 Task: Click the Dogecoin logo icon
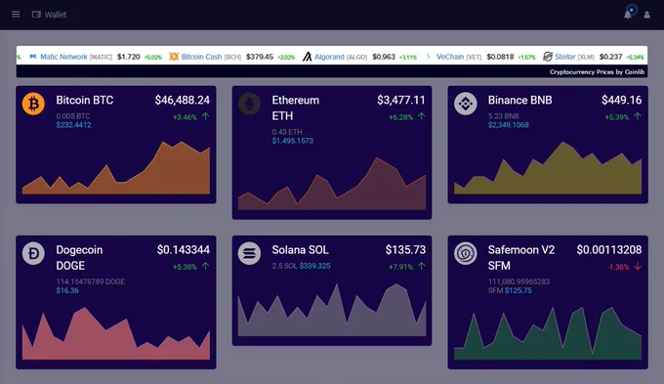click(33, 253)
